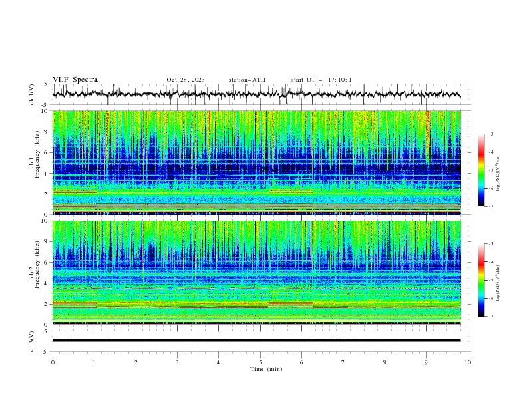Viewport: 527px width, 407px height.
Task: Click time axis tick label 2
Action: pos(136,362)
